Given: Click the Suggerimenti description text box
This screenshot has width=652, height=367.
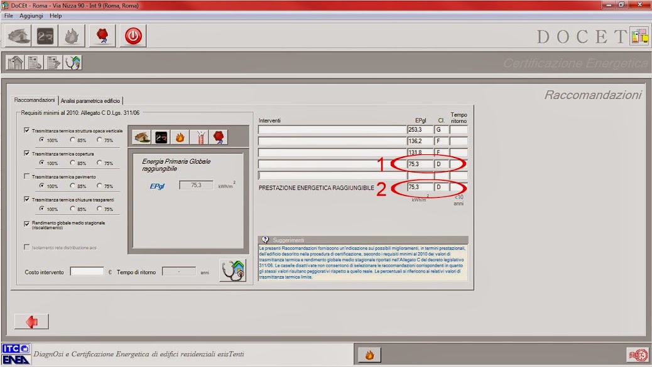Looking at the screenshot, I should coord(363,262).
